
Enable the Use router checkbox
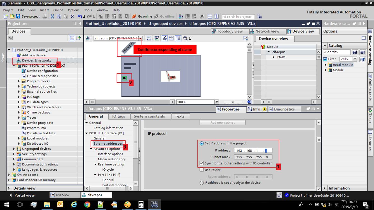pyautogui.click(x=202, y=170)
